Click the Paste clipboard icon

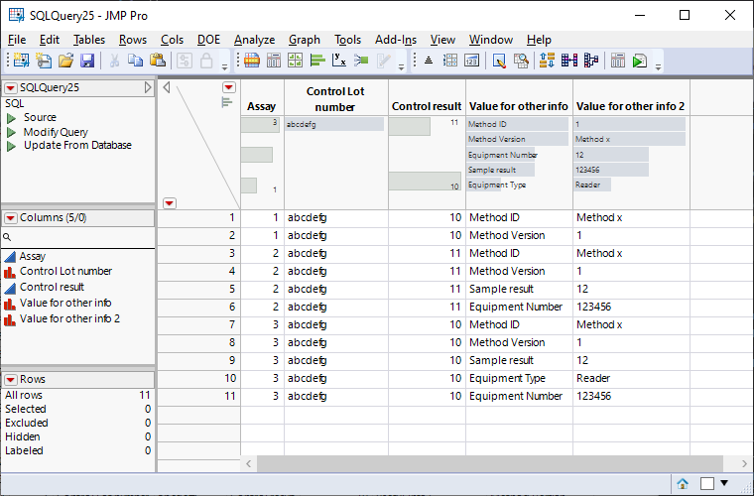pos(158,61)
